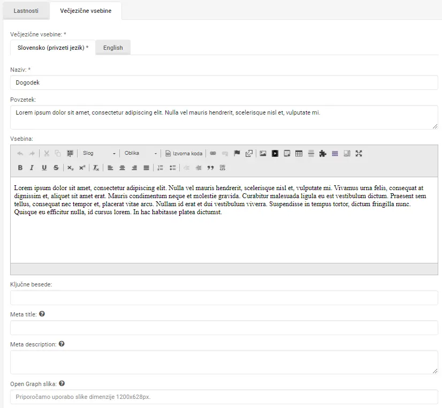Click the Ključne besede input field
Image resolution: width=442 pixels, height=408 pixels.
tap(224, 298)
